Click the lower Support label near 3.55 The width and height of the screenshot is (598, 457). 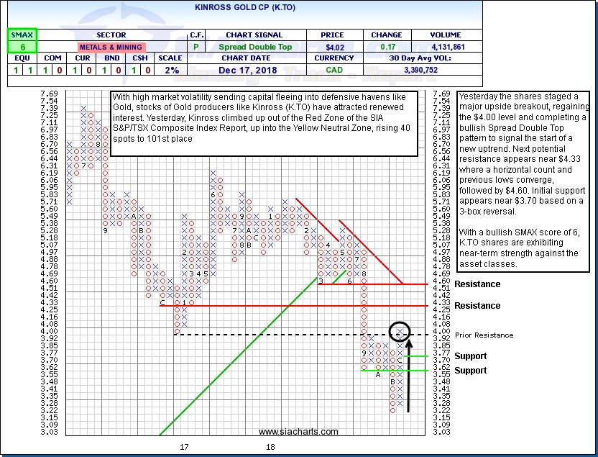(x=470, y=371)
